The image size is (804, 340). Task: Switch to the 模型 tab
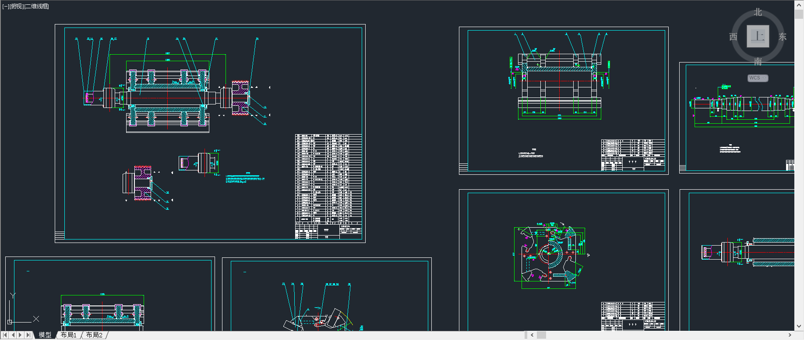pos(45,335)
